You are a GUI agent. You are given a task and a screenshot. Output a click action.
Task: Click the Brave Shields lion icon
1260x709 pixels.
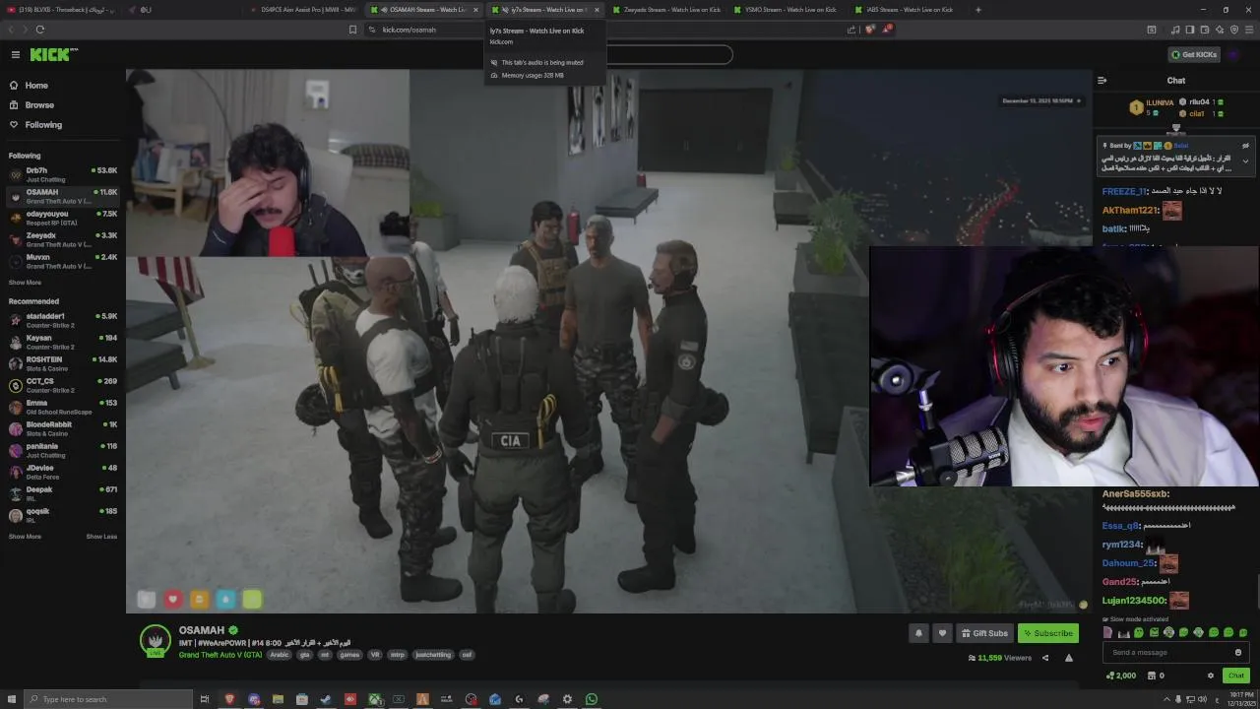(x=870, y=30)
